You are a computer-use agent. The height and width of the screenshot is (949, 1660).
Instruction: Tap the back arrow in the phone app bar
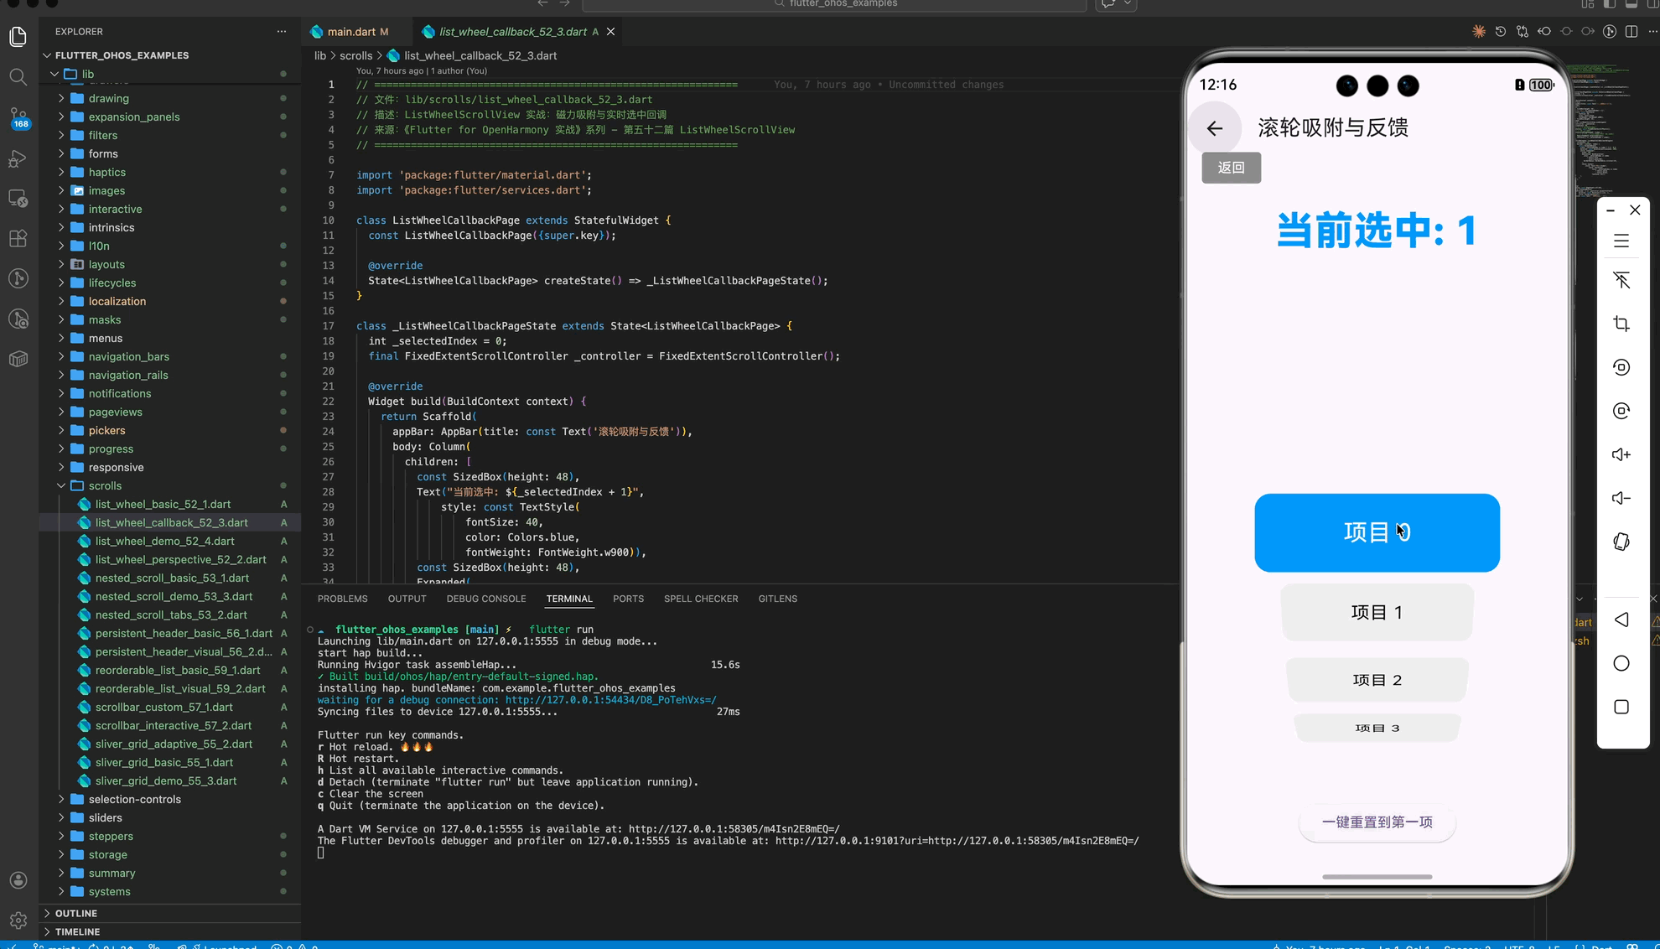point(1214,128)
